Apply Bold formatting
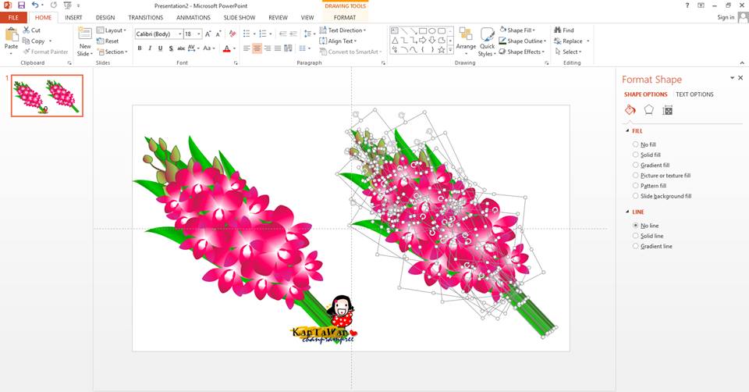This screenshot has width=749, height=392. pos(140,48)
